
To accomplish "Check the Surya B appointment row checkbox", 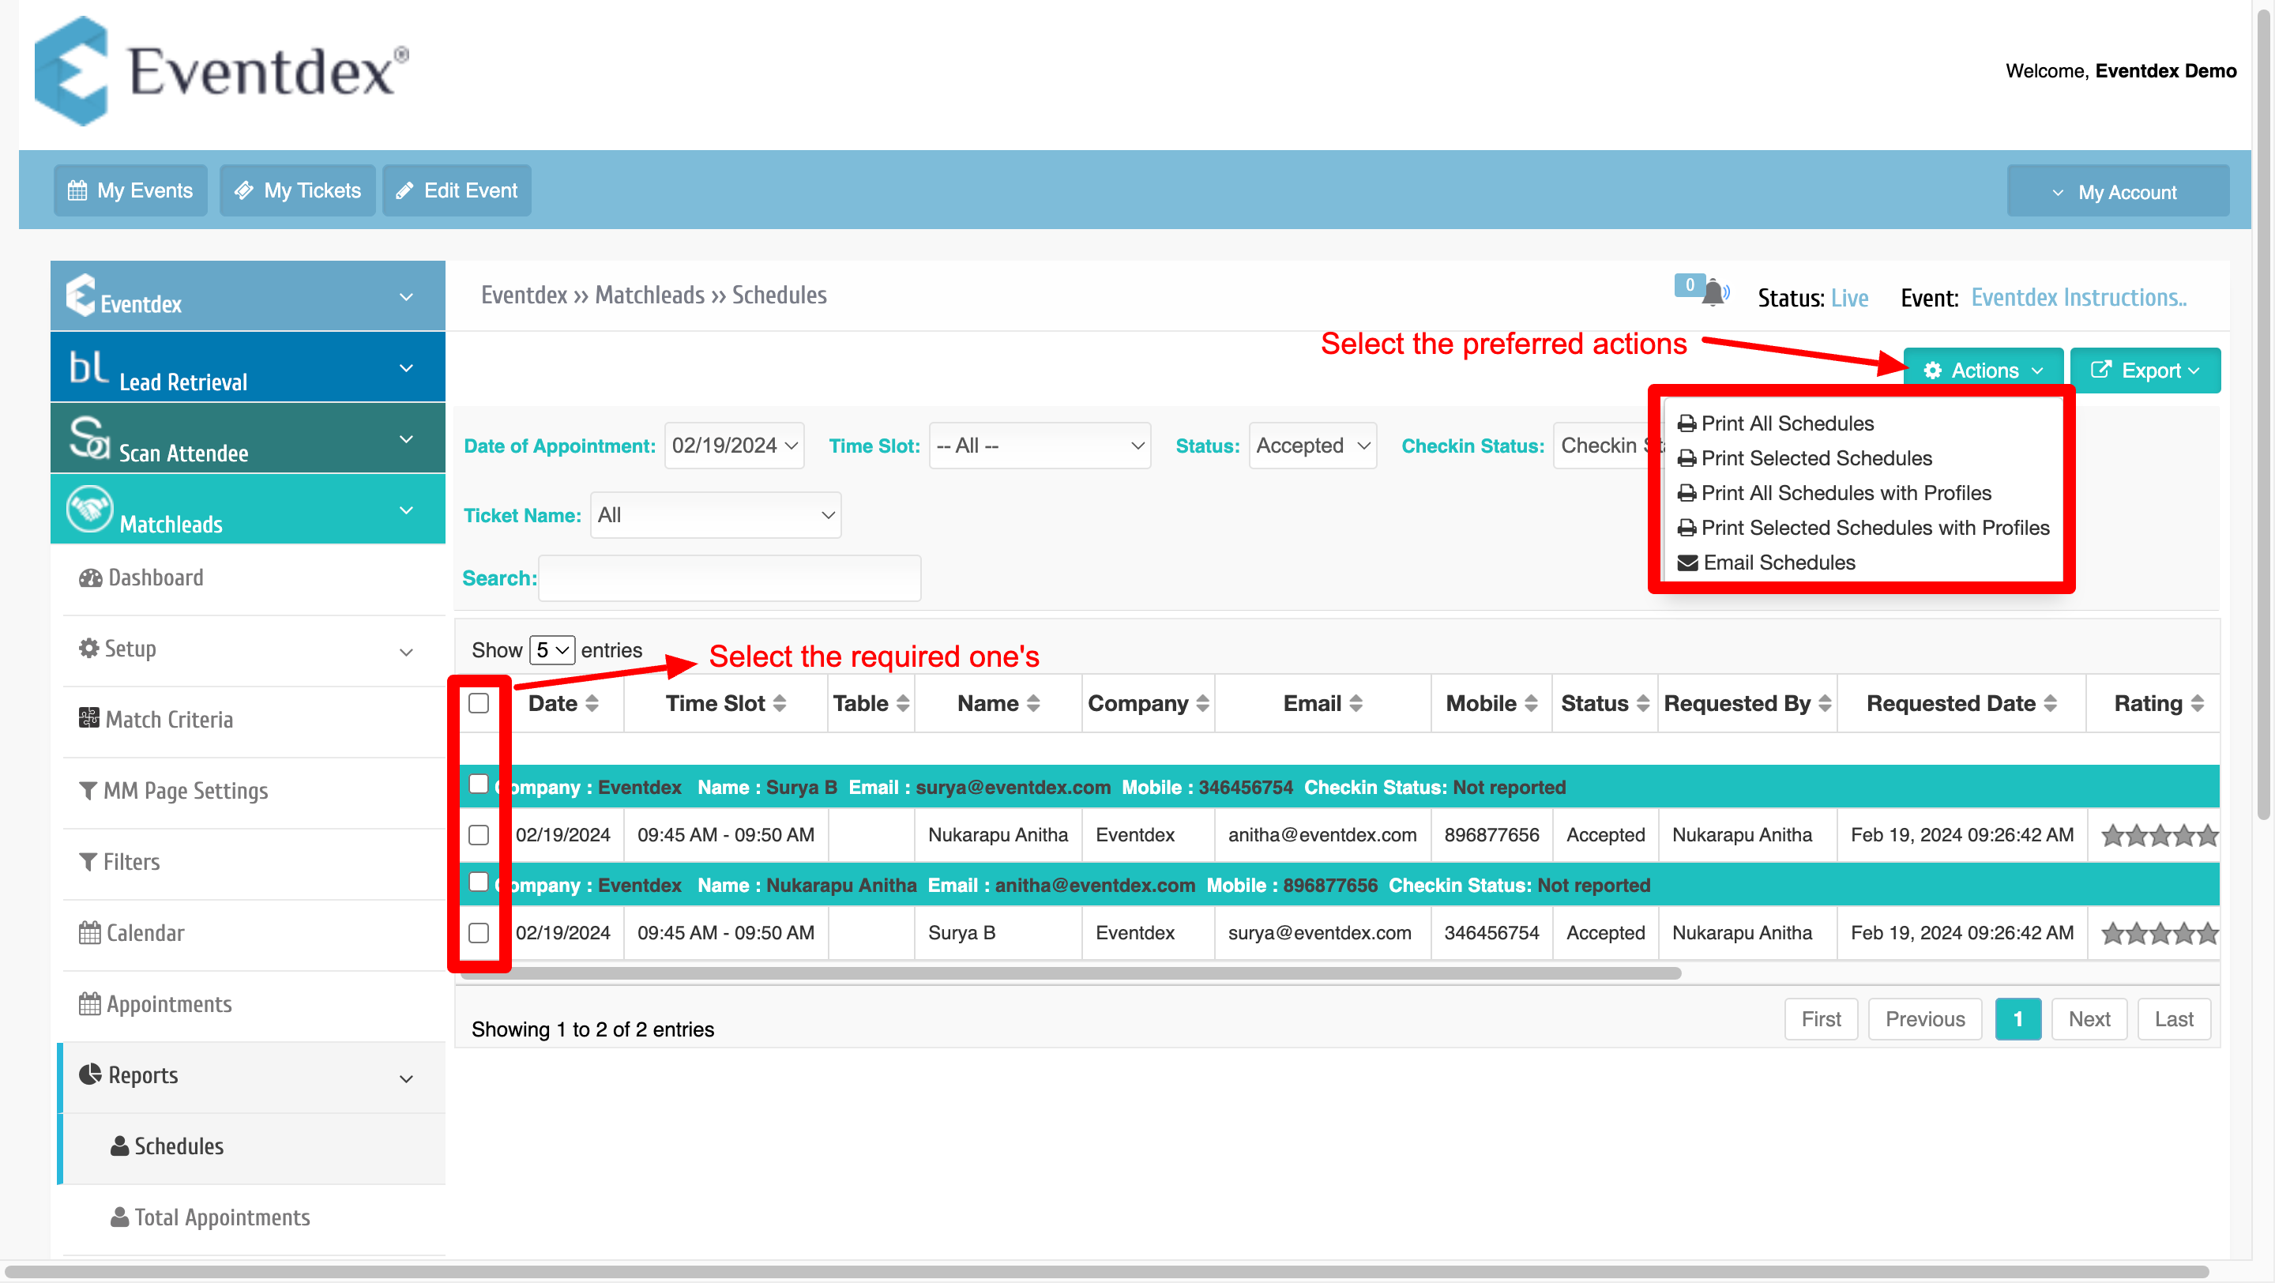I will tap(478, 932).
